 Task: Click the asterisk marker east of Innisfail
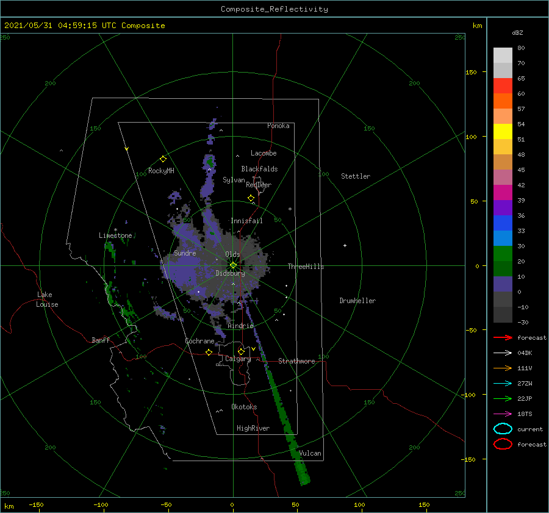click(x=290, y=209)
